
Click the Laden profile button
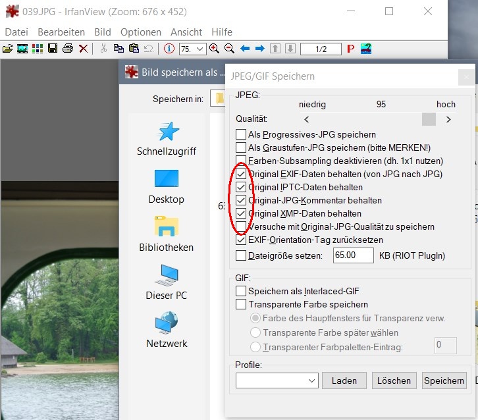click(x=344, y=381)
